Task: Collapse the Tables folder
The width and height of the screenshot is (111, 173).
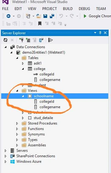Action: [17, 58]
